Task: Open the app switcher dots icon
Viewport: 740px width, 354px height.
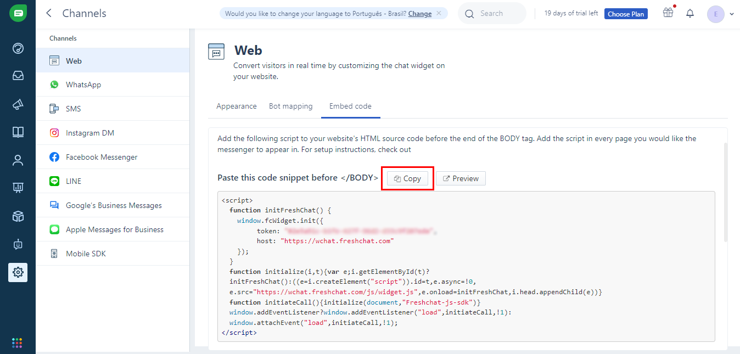Action: click(x=17, y=343)
